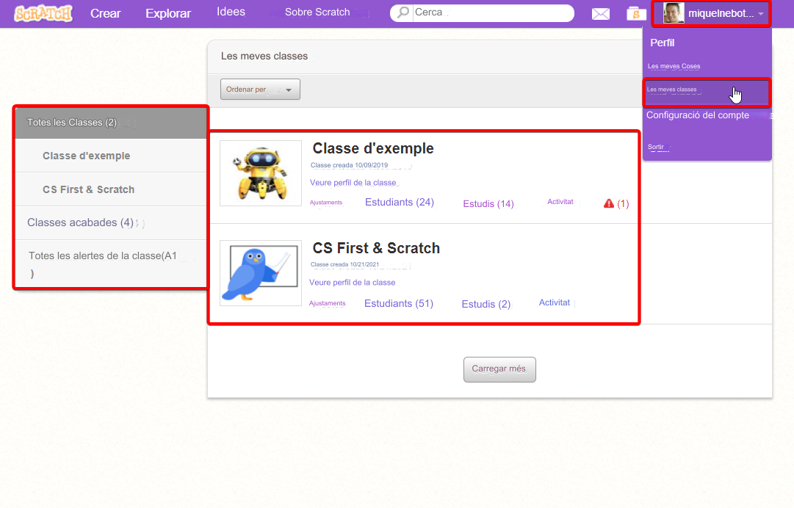Open the yellow robot class thumbnail
The image size is (794, 508).
click(260, 173)
